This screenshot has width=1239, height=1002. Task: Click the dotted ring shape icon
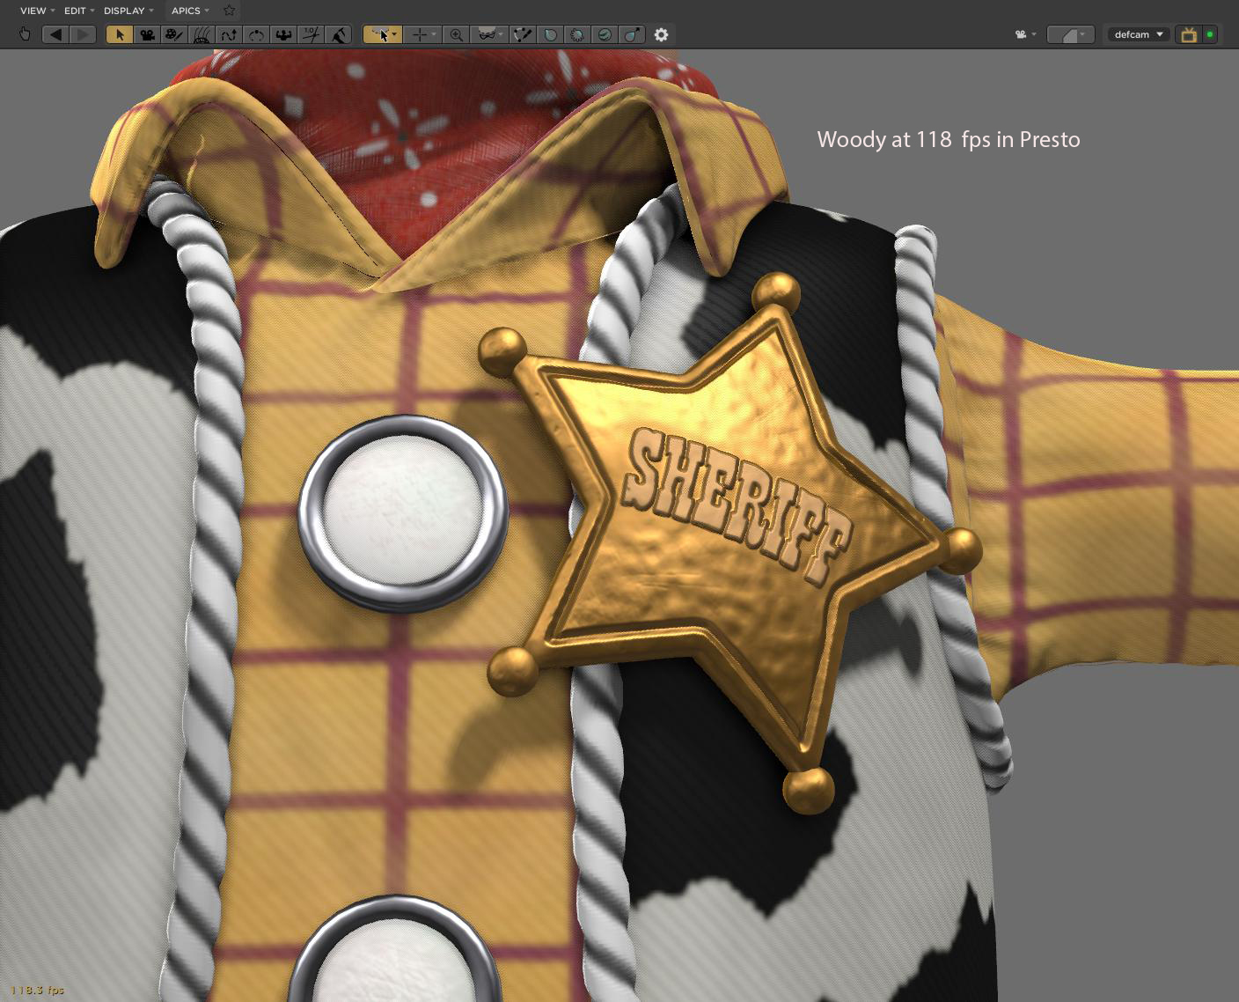(577, 34)
